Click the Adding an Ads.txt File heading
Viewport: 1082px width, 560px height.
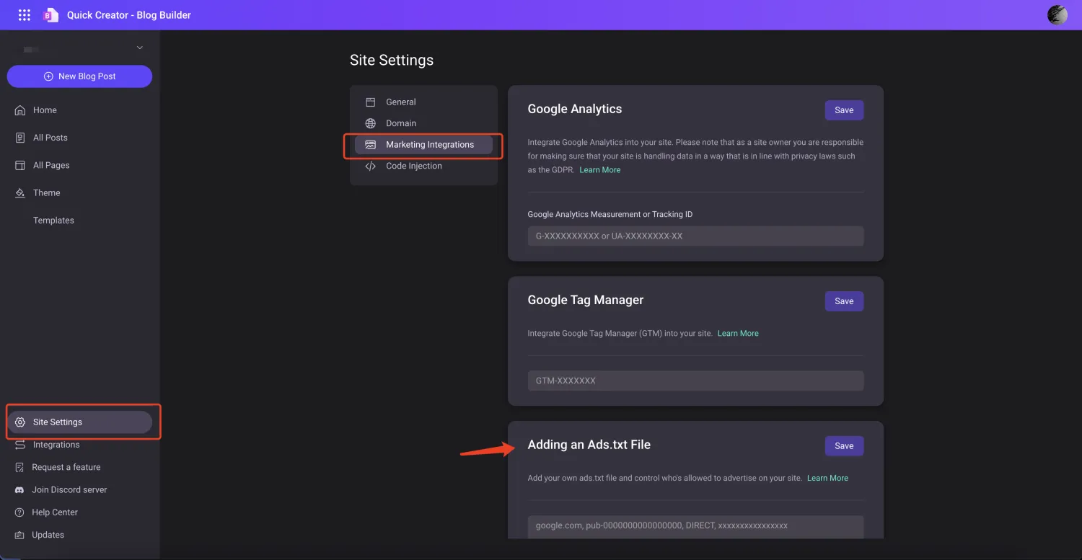tap(589, 445)
